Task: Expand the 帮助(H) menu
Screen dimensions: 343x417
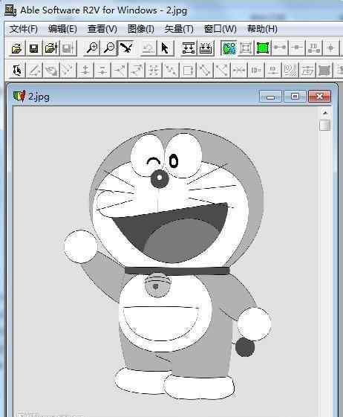Action: (262, 29)
